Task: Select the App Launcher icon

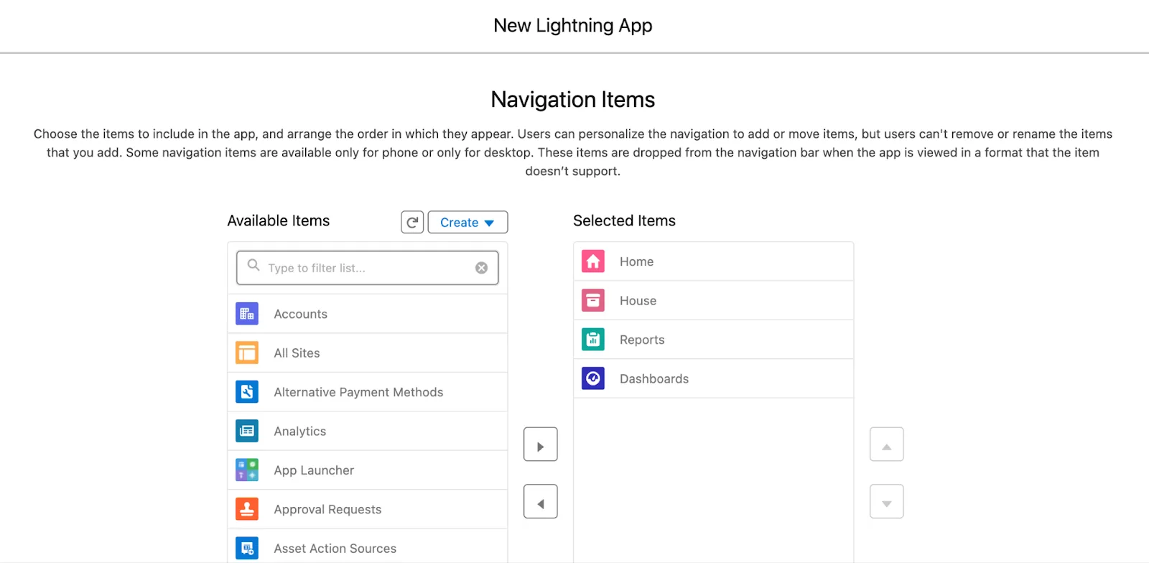Action: click(246, 470)
